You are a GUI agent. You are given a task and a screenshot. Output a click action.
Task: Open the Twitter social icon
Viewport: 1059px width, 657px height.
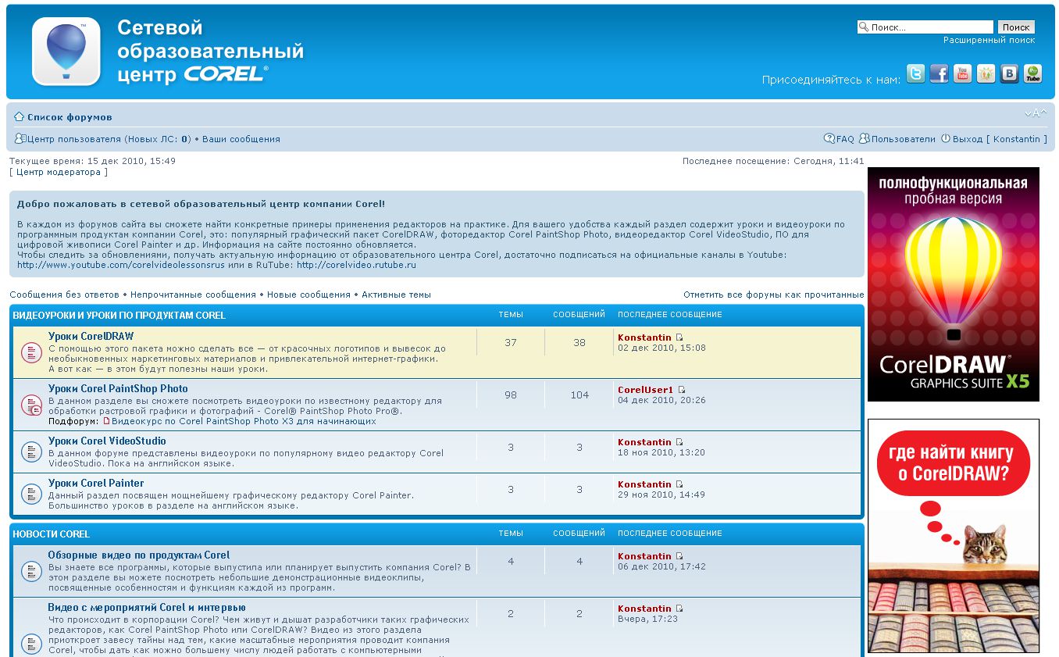915,74
